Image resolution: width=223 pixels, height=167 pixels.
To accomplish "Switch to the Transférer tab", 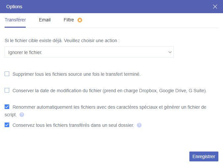I will tap(15, 20).
